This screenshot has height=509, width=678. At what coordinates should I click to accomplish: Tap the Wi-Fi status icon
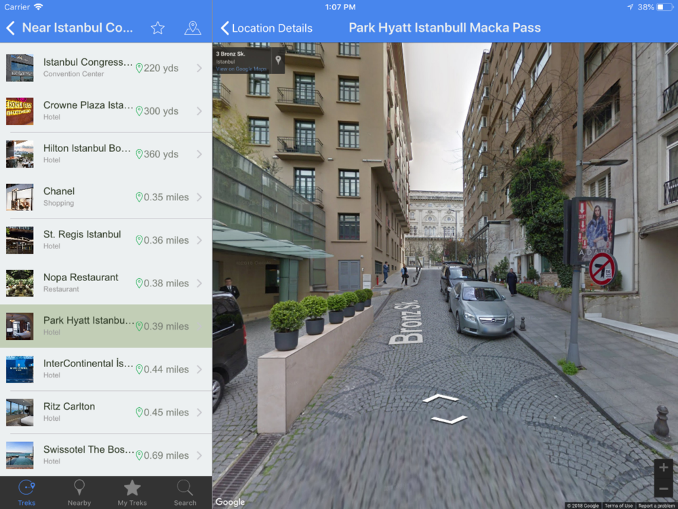tap(39, 7)
